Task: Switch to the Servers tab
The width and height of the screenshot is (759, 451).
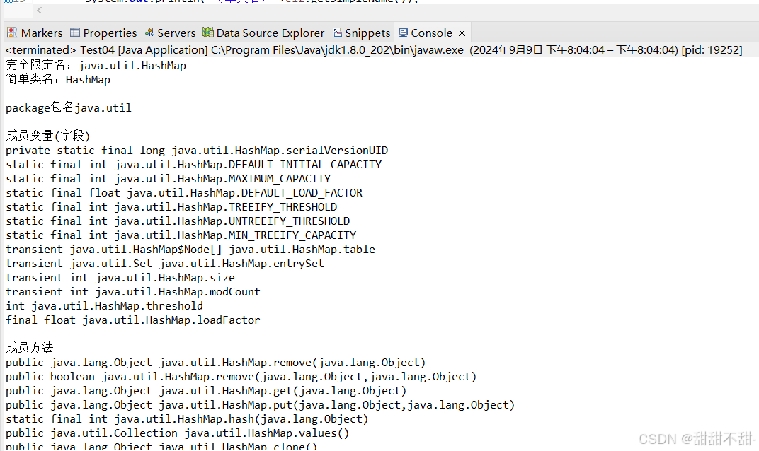Action: click(x=170, y=33)
